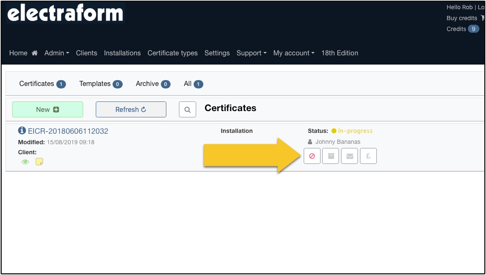Click the Refresh button

coord(131,109)
